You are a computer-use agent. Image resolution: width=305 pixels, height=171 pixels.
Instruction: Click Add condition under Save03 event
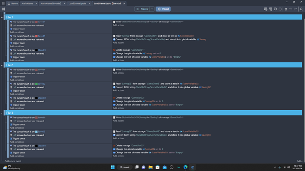17,142
